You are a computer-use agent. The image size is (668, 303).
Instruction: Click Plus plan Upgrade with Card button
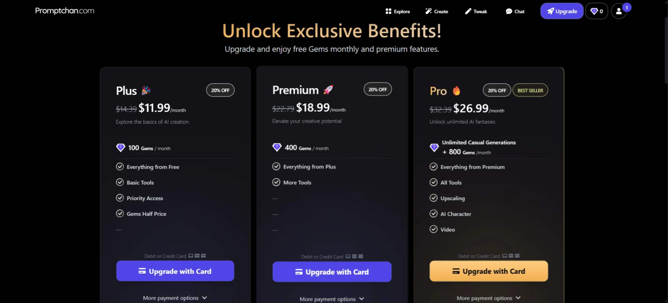pos(175,271)
